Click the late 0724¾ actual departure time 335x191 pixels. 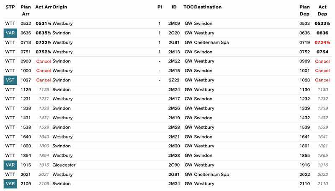point(322,42)
